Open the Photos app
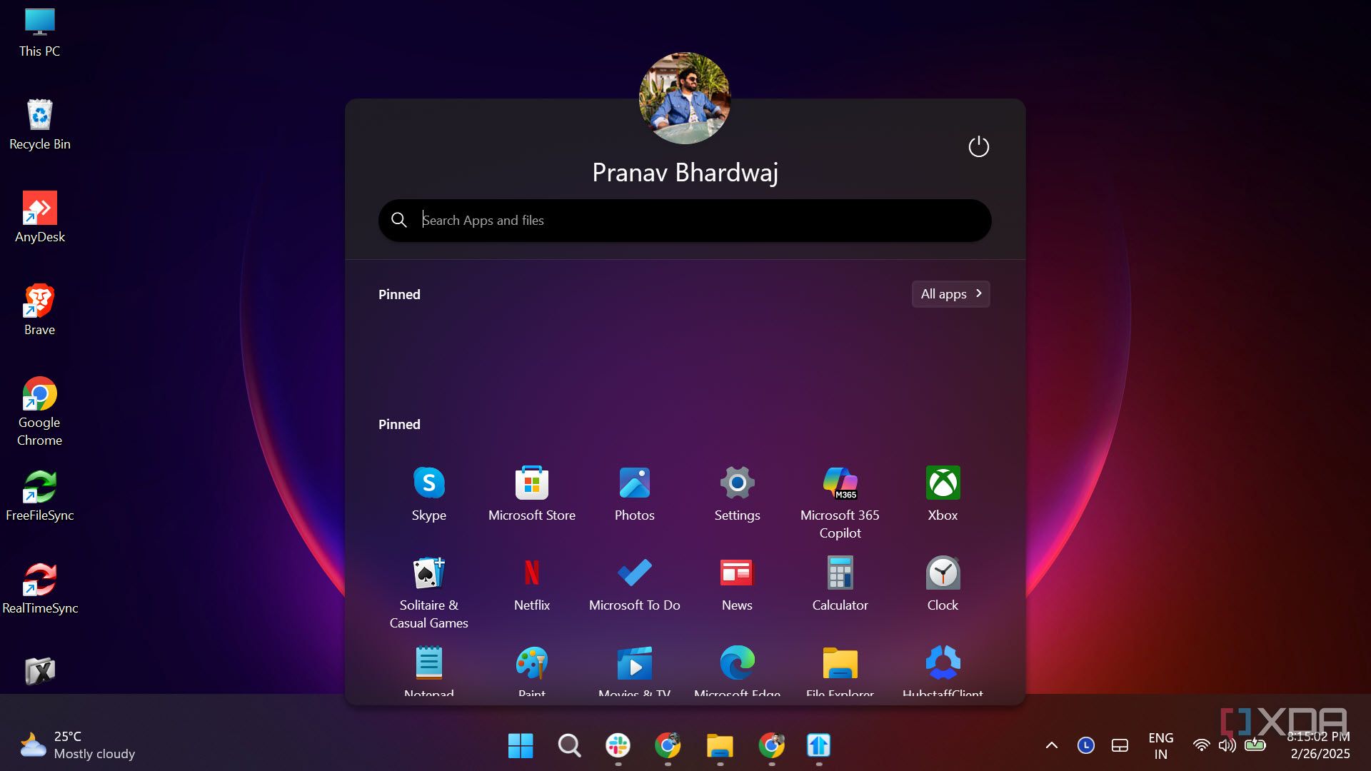Image resolution: width=1371 pixels, height=771 pixels. pyautogui.click(x=634, y=493)
